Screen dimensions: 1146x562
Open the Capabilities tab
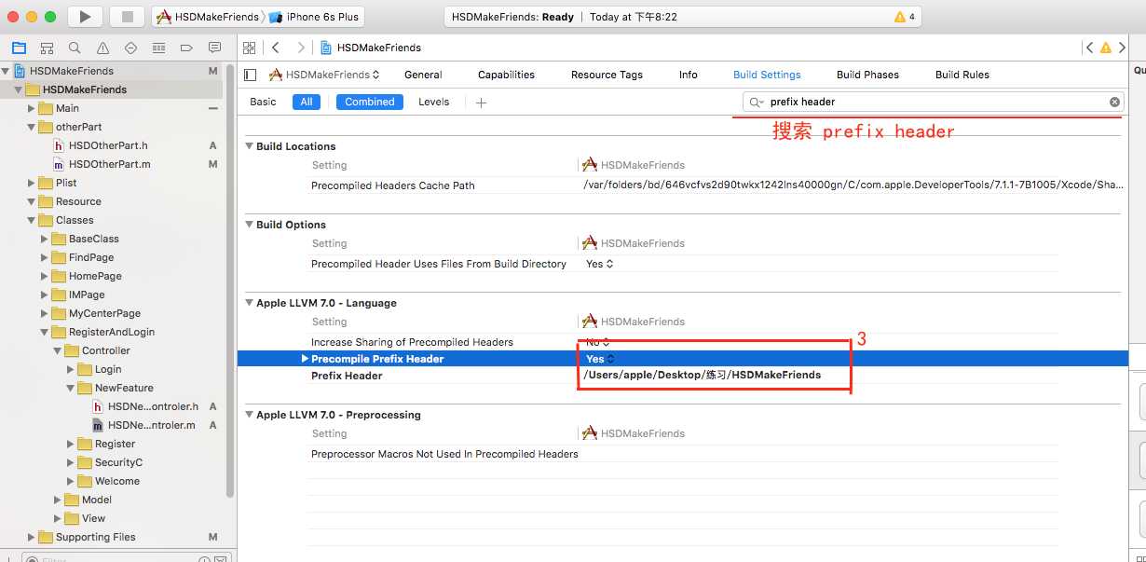point(506,75)
